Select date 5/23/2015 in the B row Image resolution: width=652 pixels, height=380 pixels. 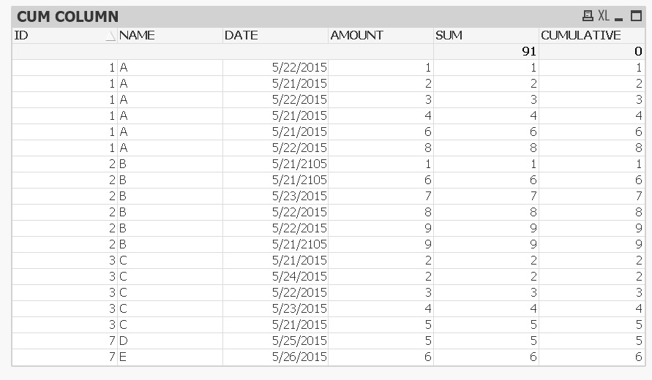click(299, 196)
